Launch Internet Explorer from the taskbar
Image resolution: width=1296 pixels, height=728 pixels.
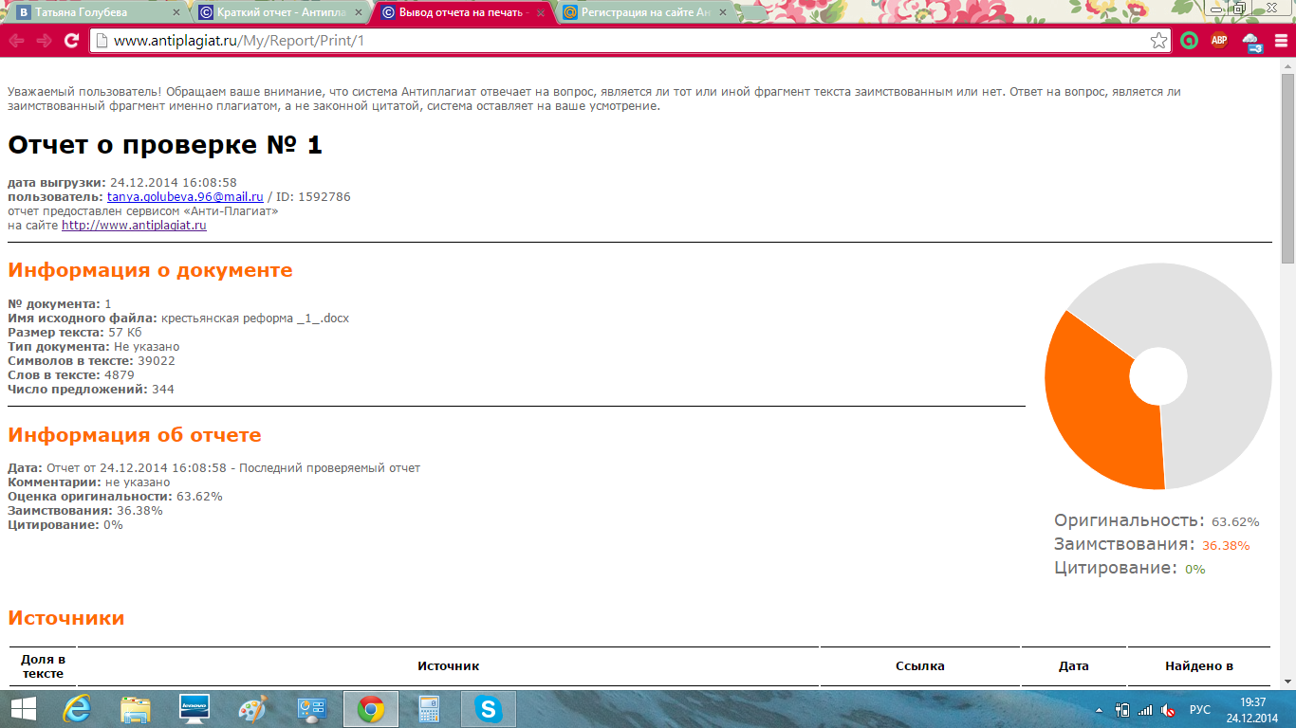coord(77,709)
